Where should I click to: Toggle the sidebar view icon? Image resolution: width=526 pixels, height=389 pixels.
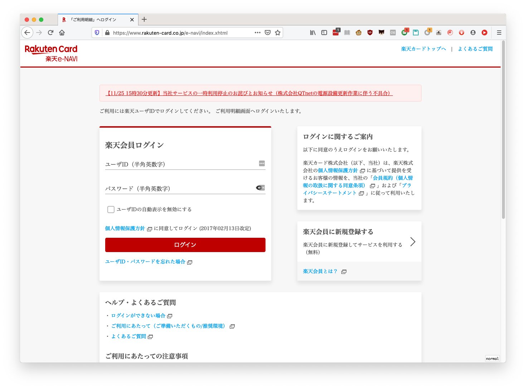[x=324, y=33]
